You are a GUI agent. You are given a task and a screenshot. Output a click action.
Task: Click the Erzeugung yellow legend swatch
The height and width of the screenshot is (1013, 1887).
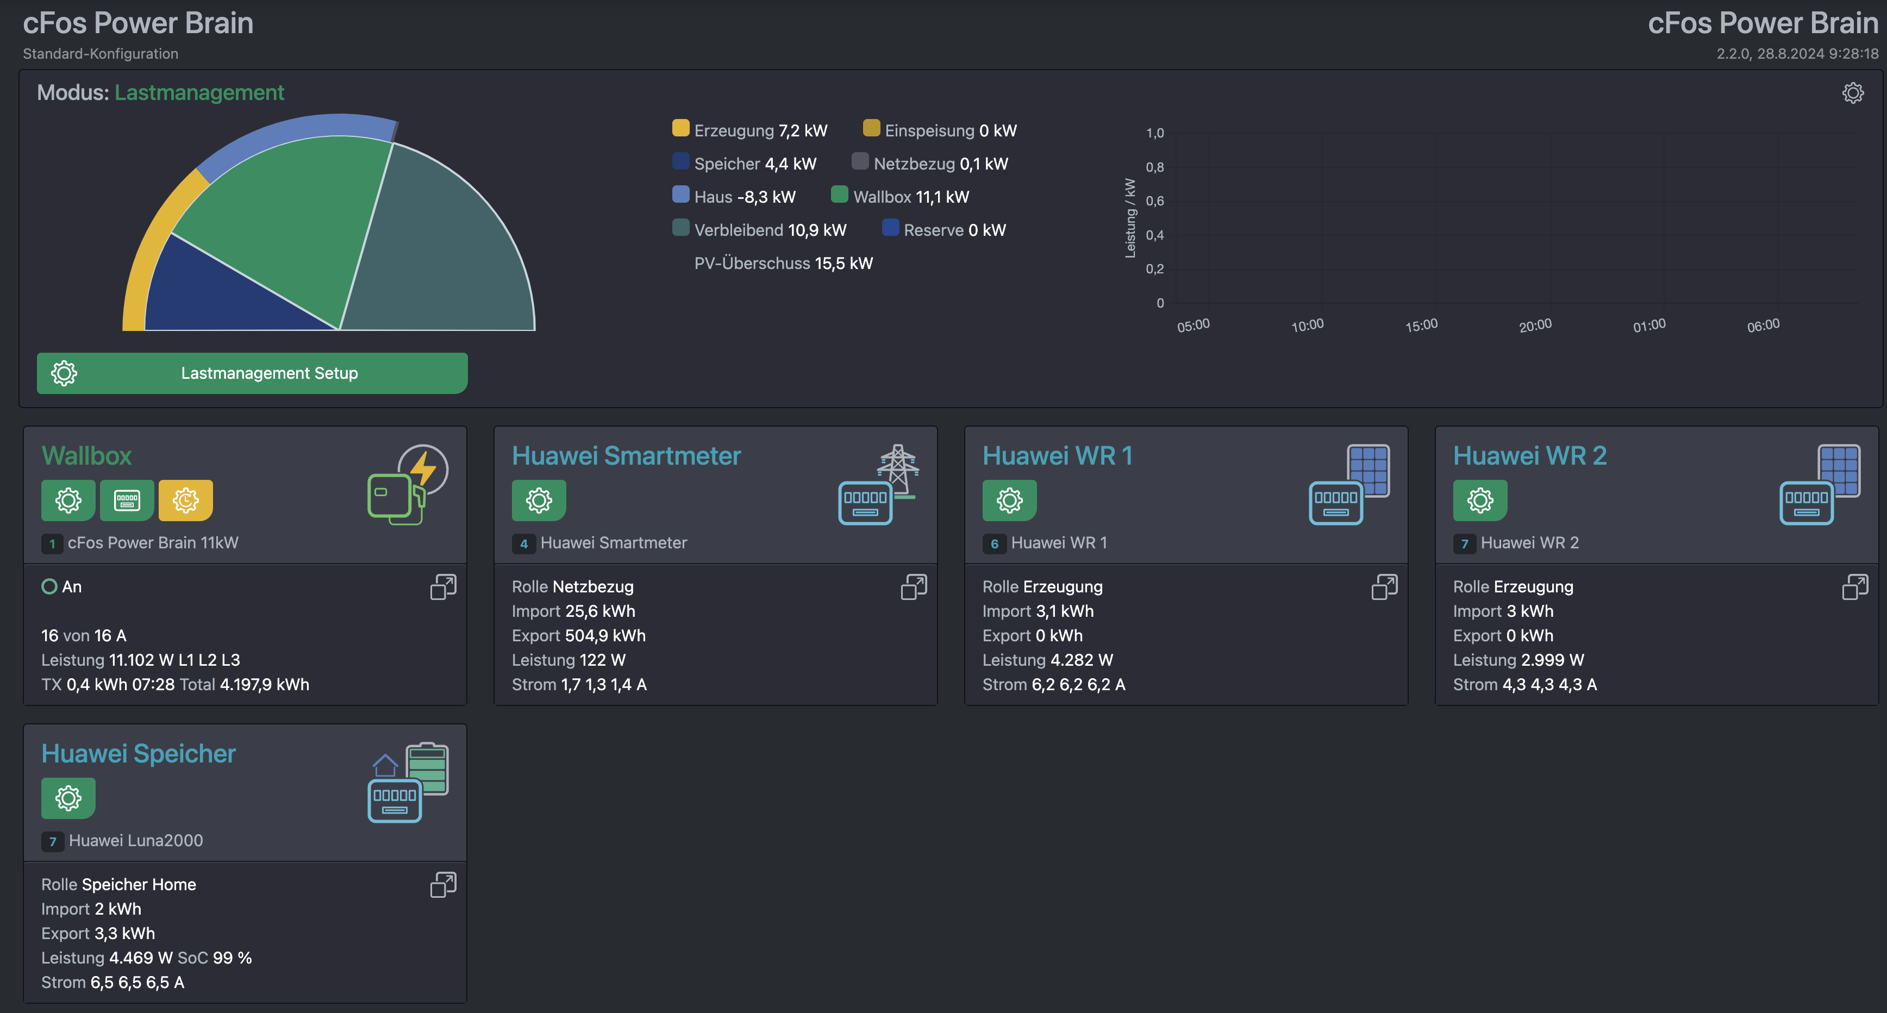click(680, 128)
